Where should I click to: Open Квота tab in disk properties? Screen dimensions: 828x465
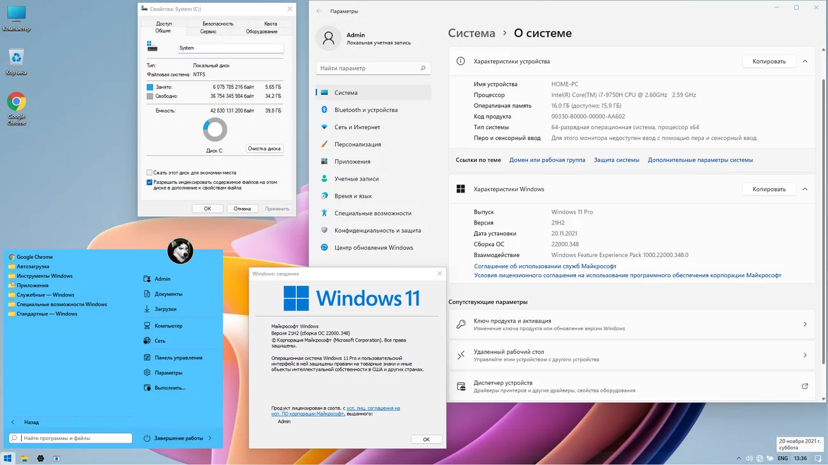point(271,24)
